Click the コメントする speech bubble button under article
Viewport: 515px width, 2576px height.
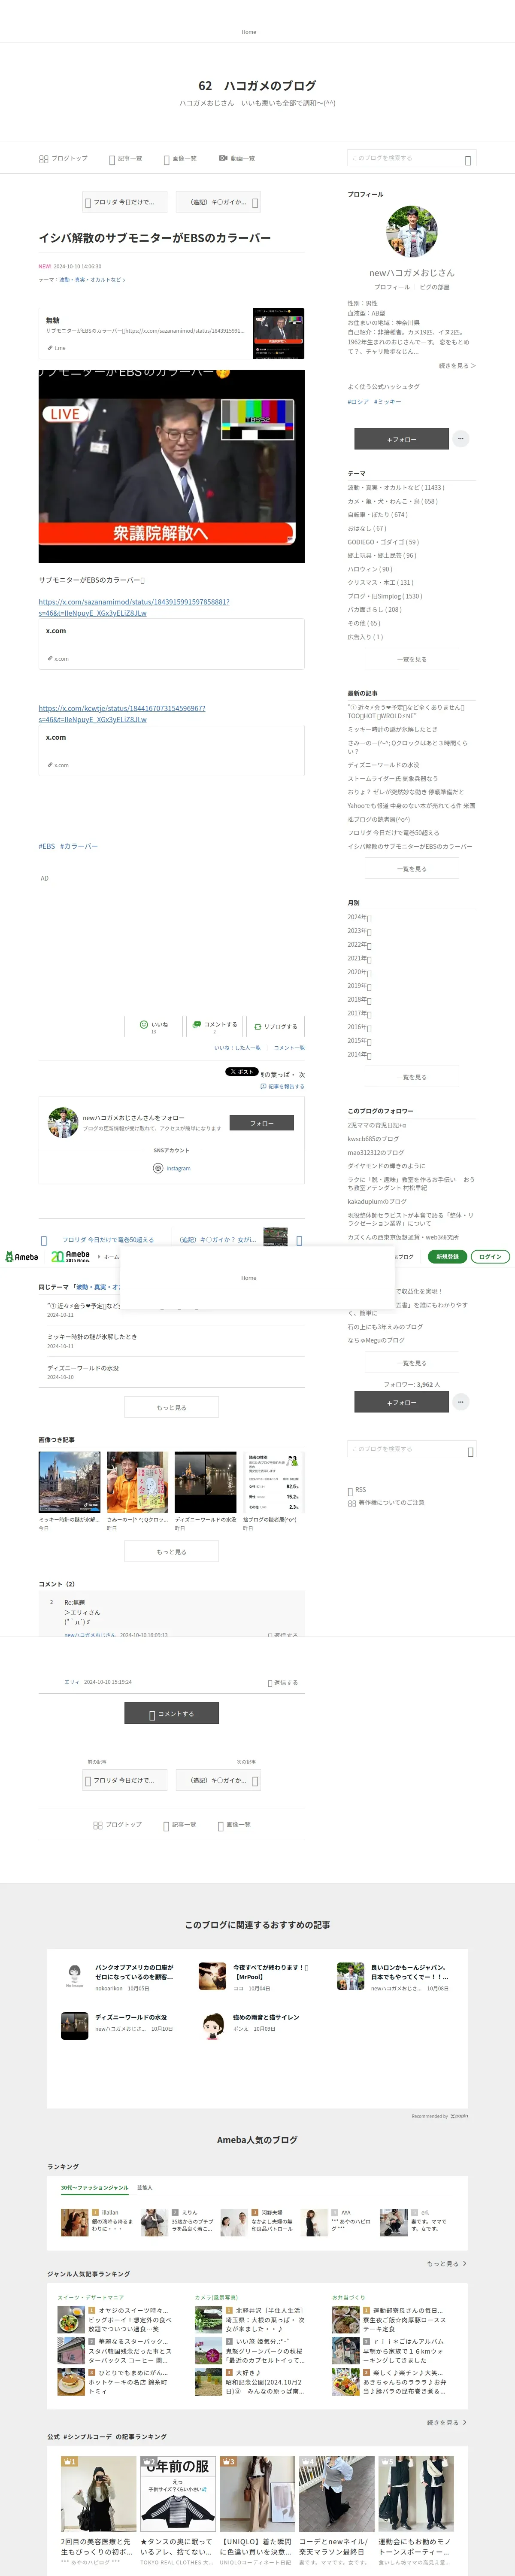(214, 1026)
